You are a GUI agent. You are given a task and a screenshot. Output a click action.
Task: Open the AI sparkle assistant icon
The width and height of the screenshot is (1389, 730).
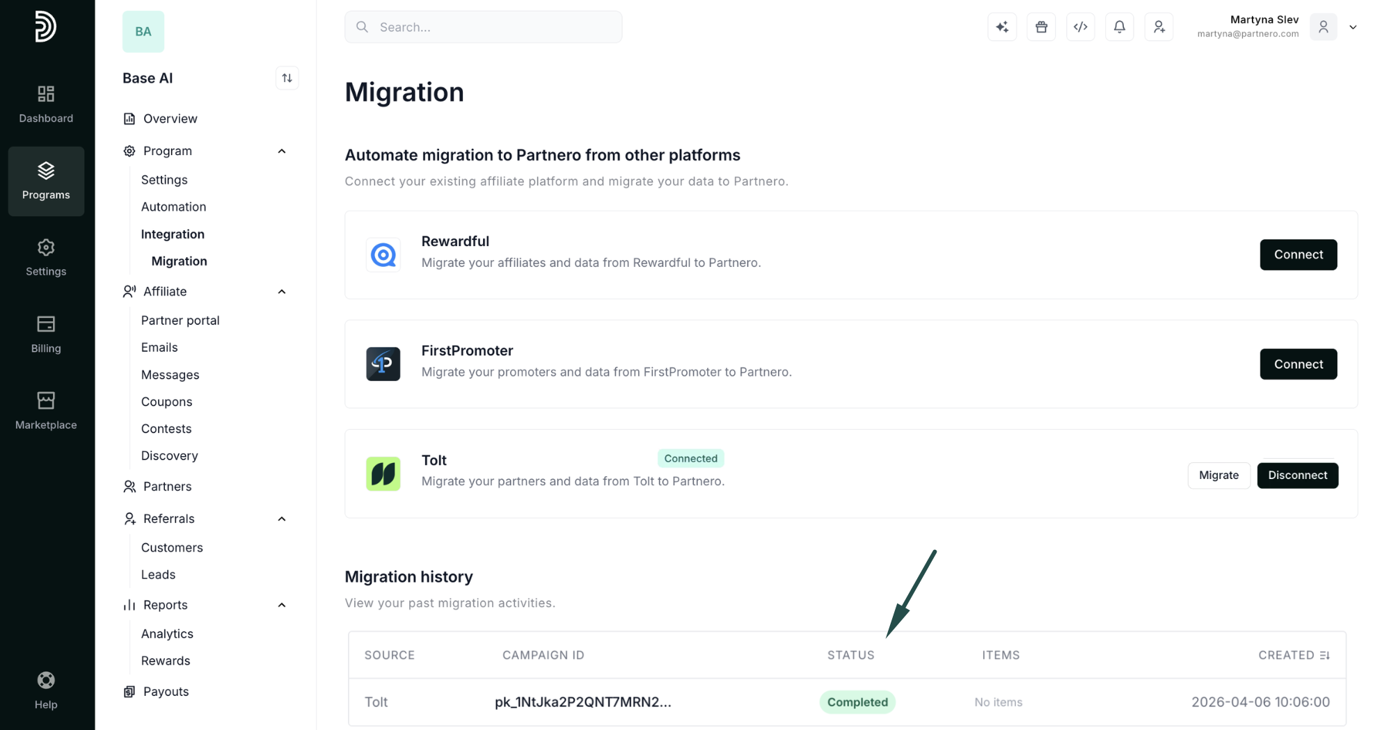click(x=1002, y=27)
